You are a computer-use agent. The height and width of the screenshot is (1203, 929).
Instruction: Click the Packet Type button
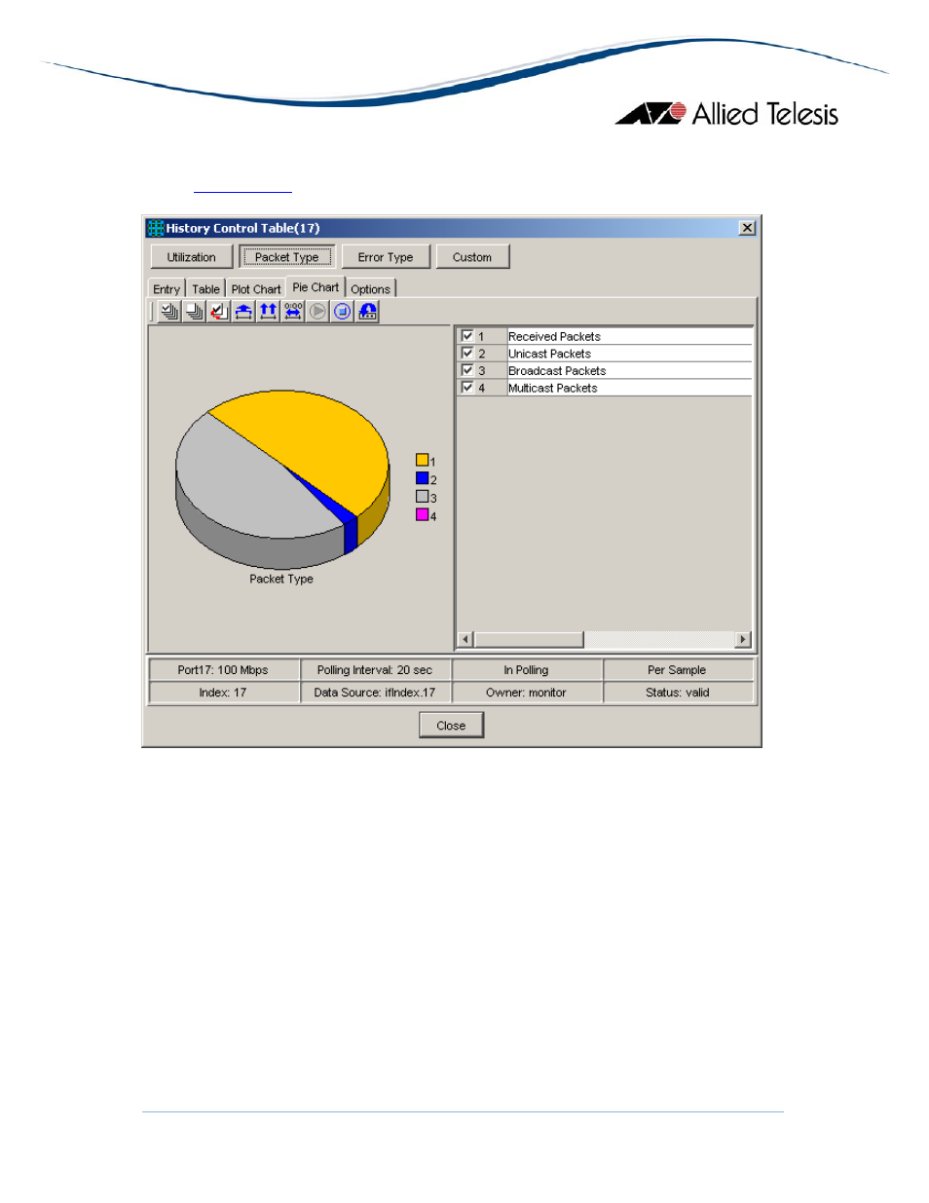(x=287, y=257)
